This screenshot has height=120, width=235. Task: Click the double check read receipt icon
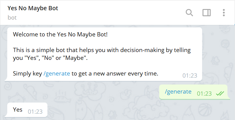click(220, 94)
